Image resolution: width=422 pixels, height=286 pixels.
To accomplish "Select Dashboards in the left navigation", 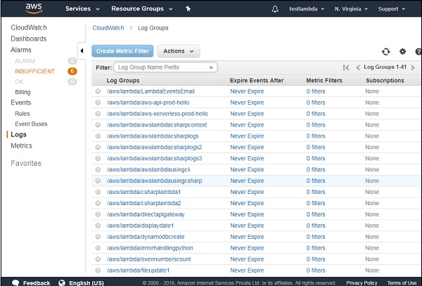I will 29,39.
